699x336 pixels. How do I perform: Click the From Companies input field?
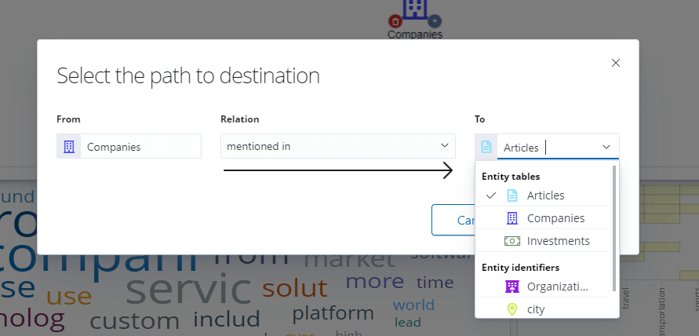tap(141, 147)
